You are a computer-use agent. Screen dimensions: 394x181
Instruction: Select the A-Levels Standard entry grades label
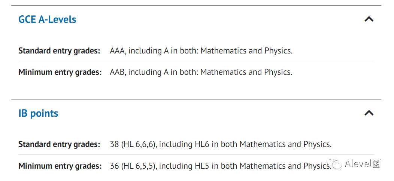pyautogui.click(x=59, y=51)
